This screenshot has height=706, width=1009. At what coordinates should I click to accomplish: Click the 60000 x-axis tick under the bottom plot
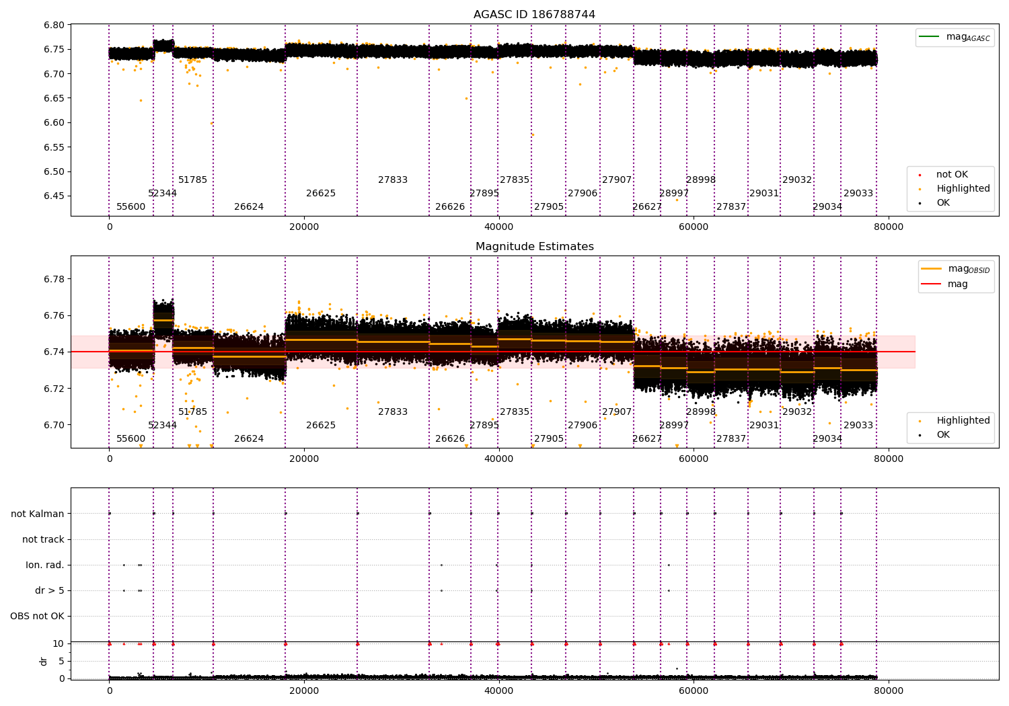pyautogui.click(x=694, y=691)
